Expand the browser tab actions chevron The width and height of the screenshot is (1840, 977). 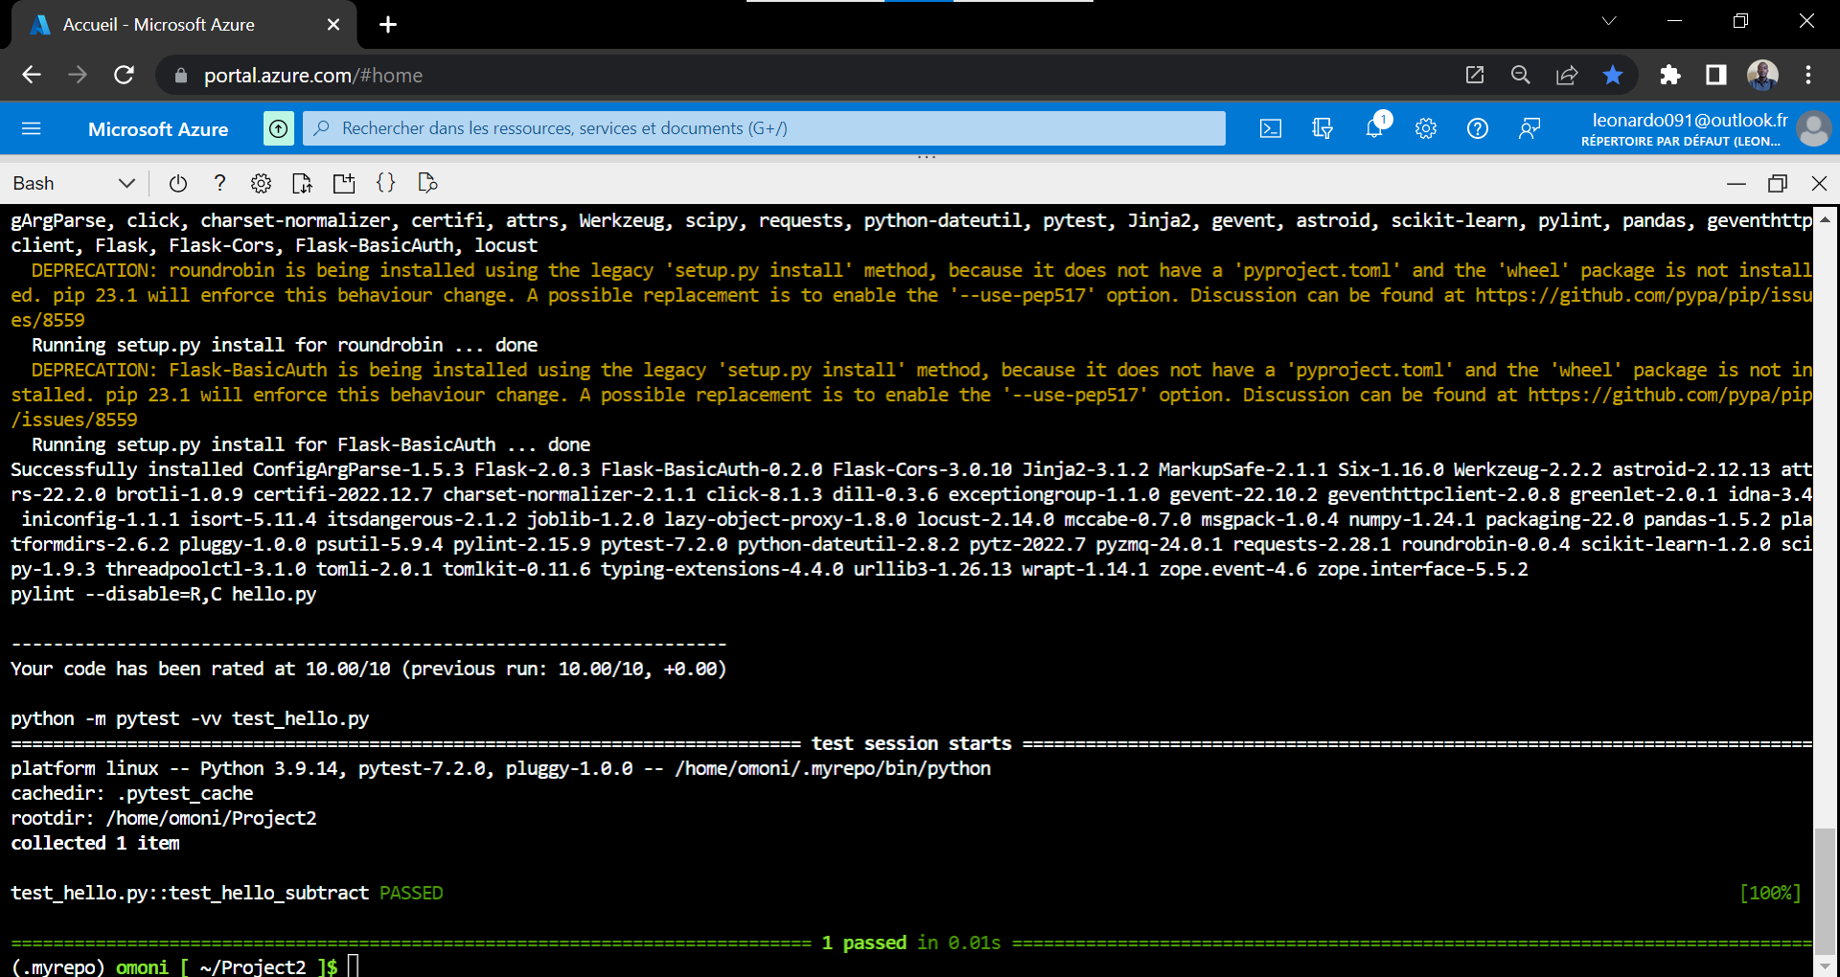1609,20
